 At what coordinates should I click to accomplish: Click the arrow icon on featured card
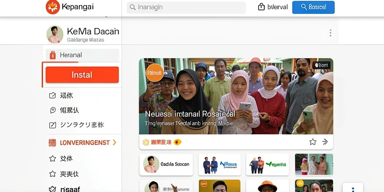coord(325,142)
